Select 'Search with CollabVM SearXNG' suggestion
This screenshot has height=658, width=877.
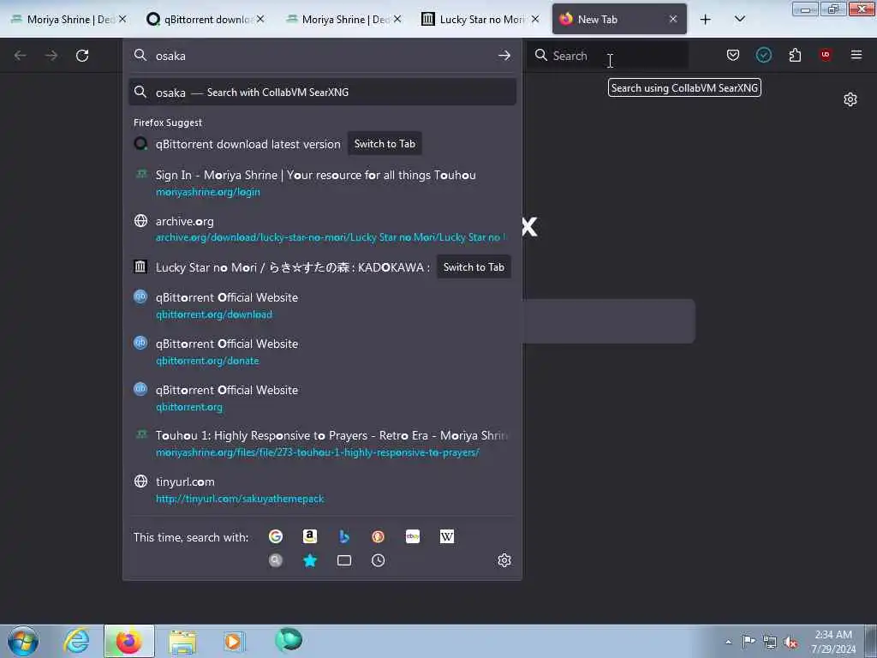click(x=322, y=93)
